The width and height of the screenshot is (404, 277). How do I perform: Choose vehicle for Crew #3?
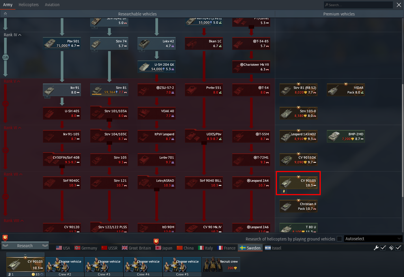104,265
